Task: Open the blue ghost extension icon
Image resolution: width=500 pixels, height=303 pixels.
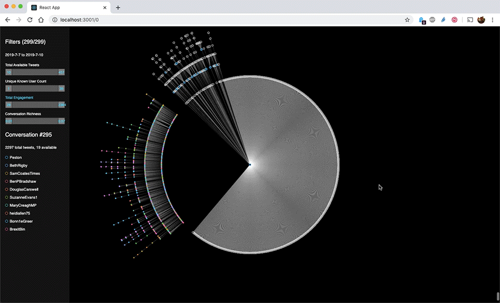Action: 420,19
